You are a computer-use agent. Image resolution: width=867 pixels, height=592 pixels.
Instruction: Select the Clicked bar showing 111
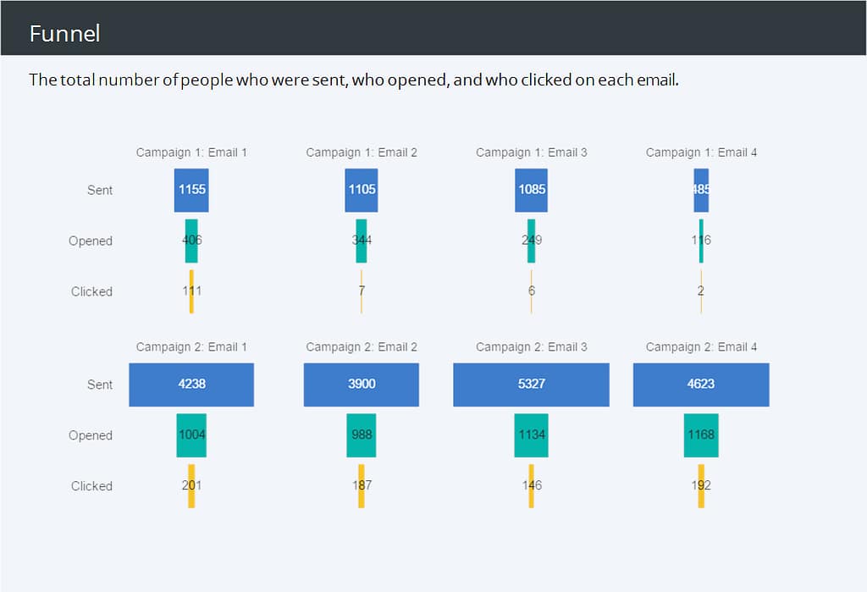(191, 291)
